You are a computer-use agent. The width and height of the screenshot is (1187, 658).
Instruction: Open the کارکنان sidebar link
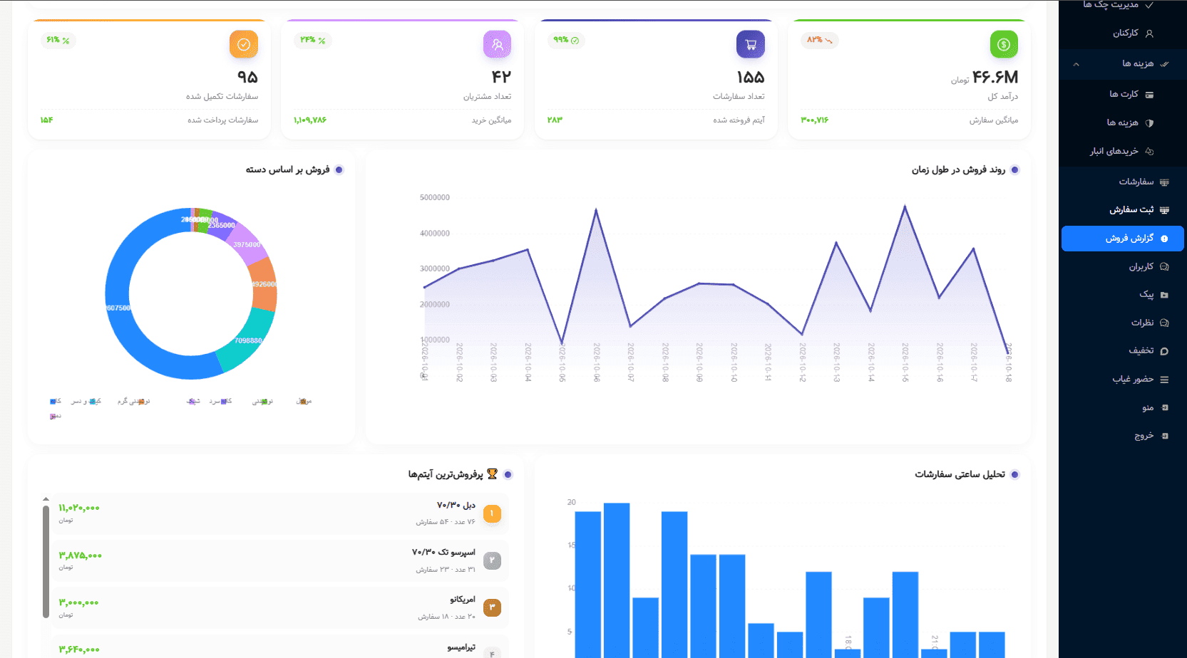pyautogui.click(x=1123, y=33)
